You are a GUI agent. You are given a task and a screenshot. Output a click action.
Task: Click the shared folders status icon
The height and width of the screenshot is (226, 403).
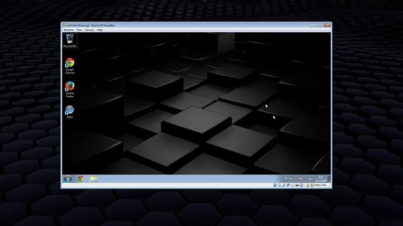point(292,185)
